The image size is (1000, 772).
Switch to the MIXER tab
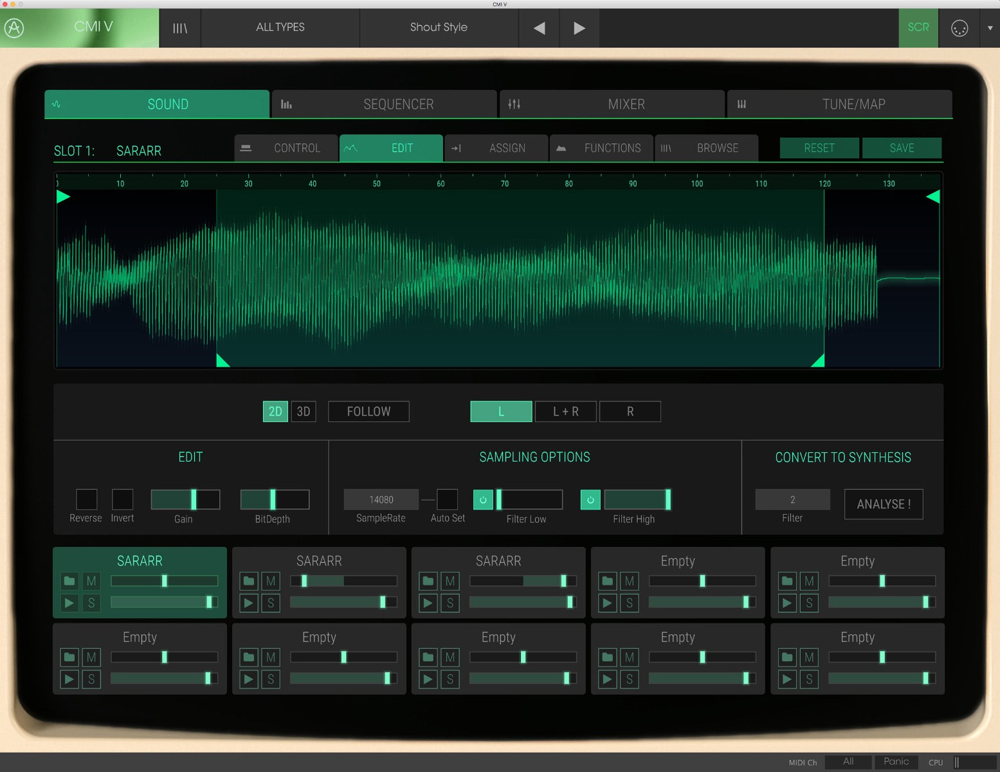click(612, 104)
